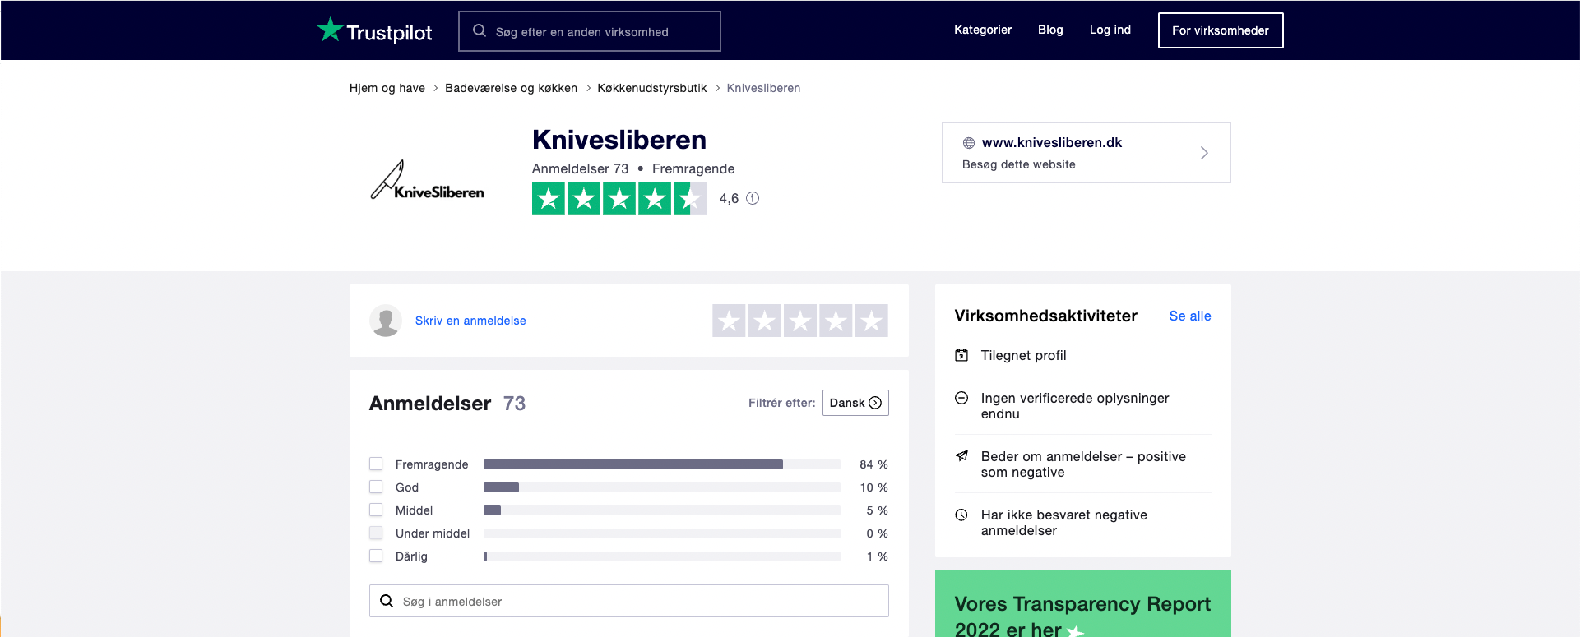Open the Kategorier menu
1580x637 pixels.
click(x=983, y=30)
